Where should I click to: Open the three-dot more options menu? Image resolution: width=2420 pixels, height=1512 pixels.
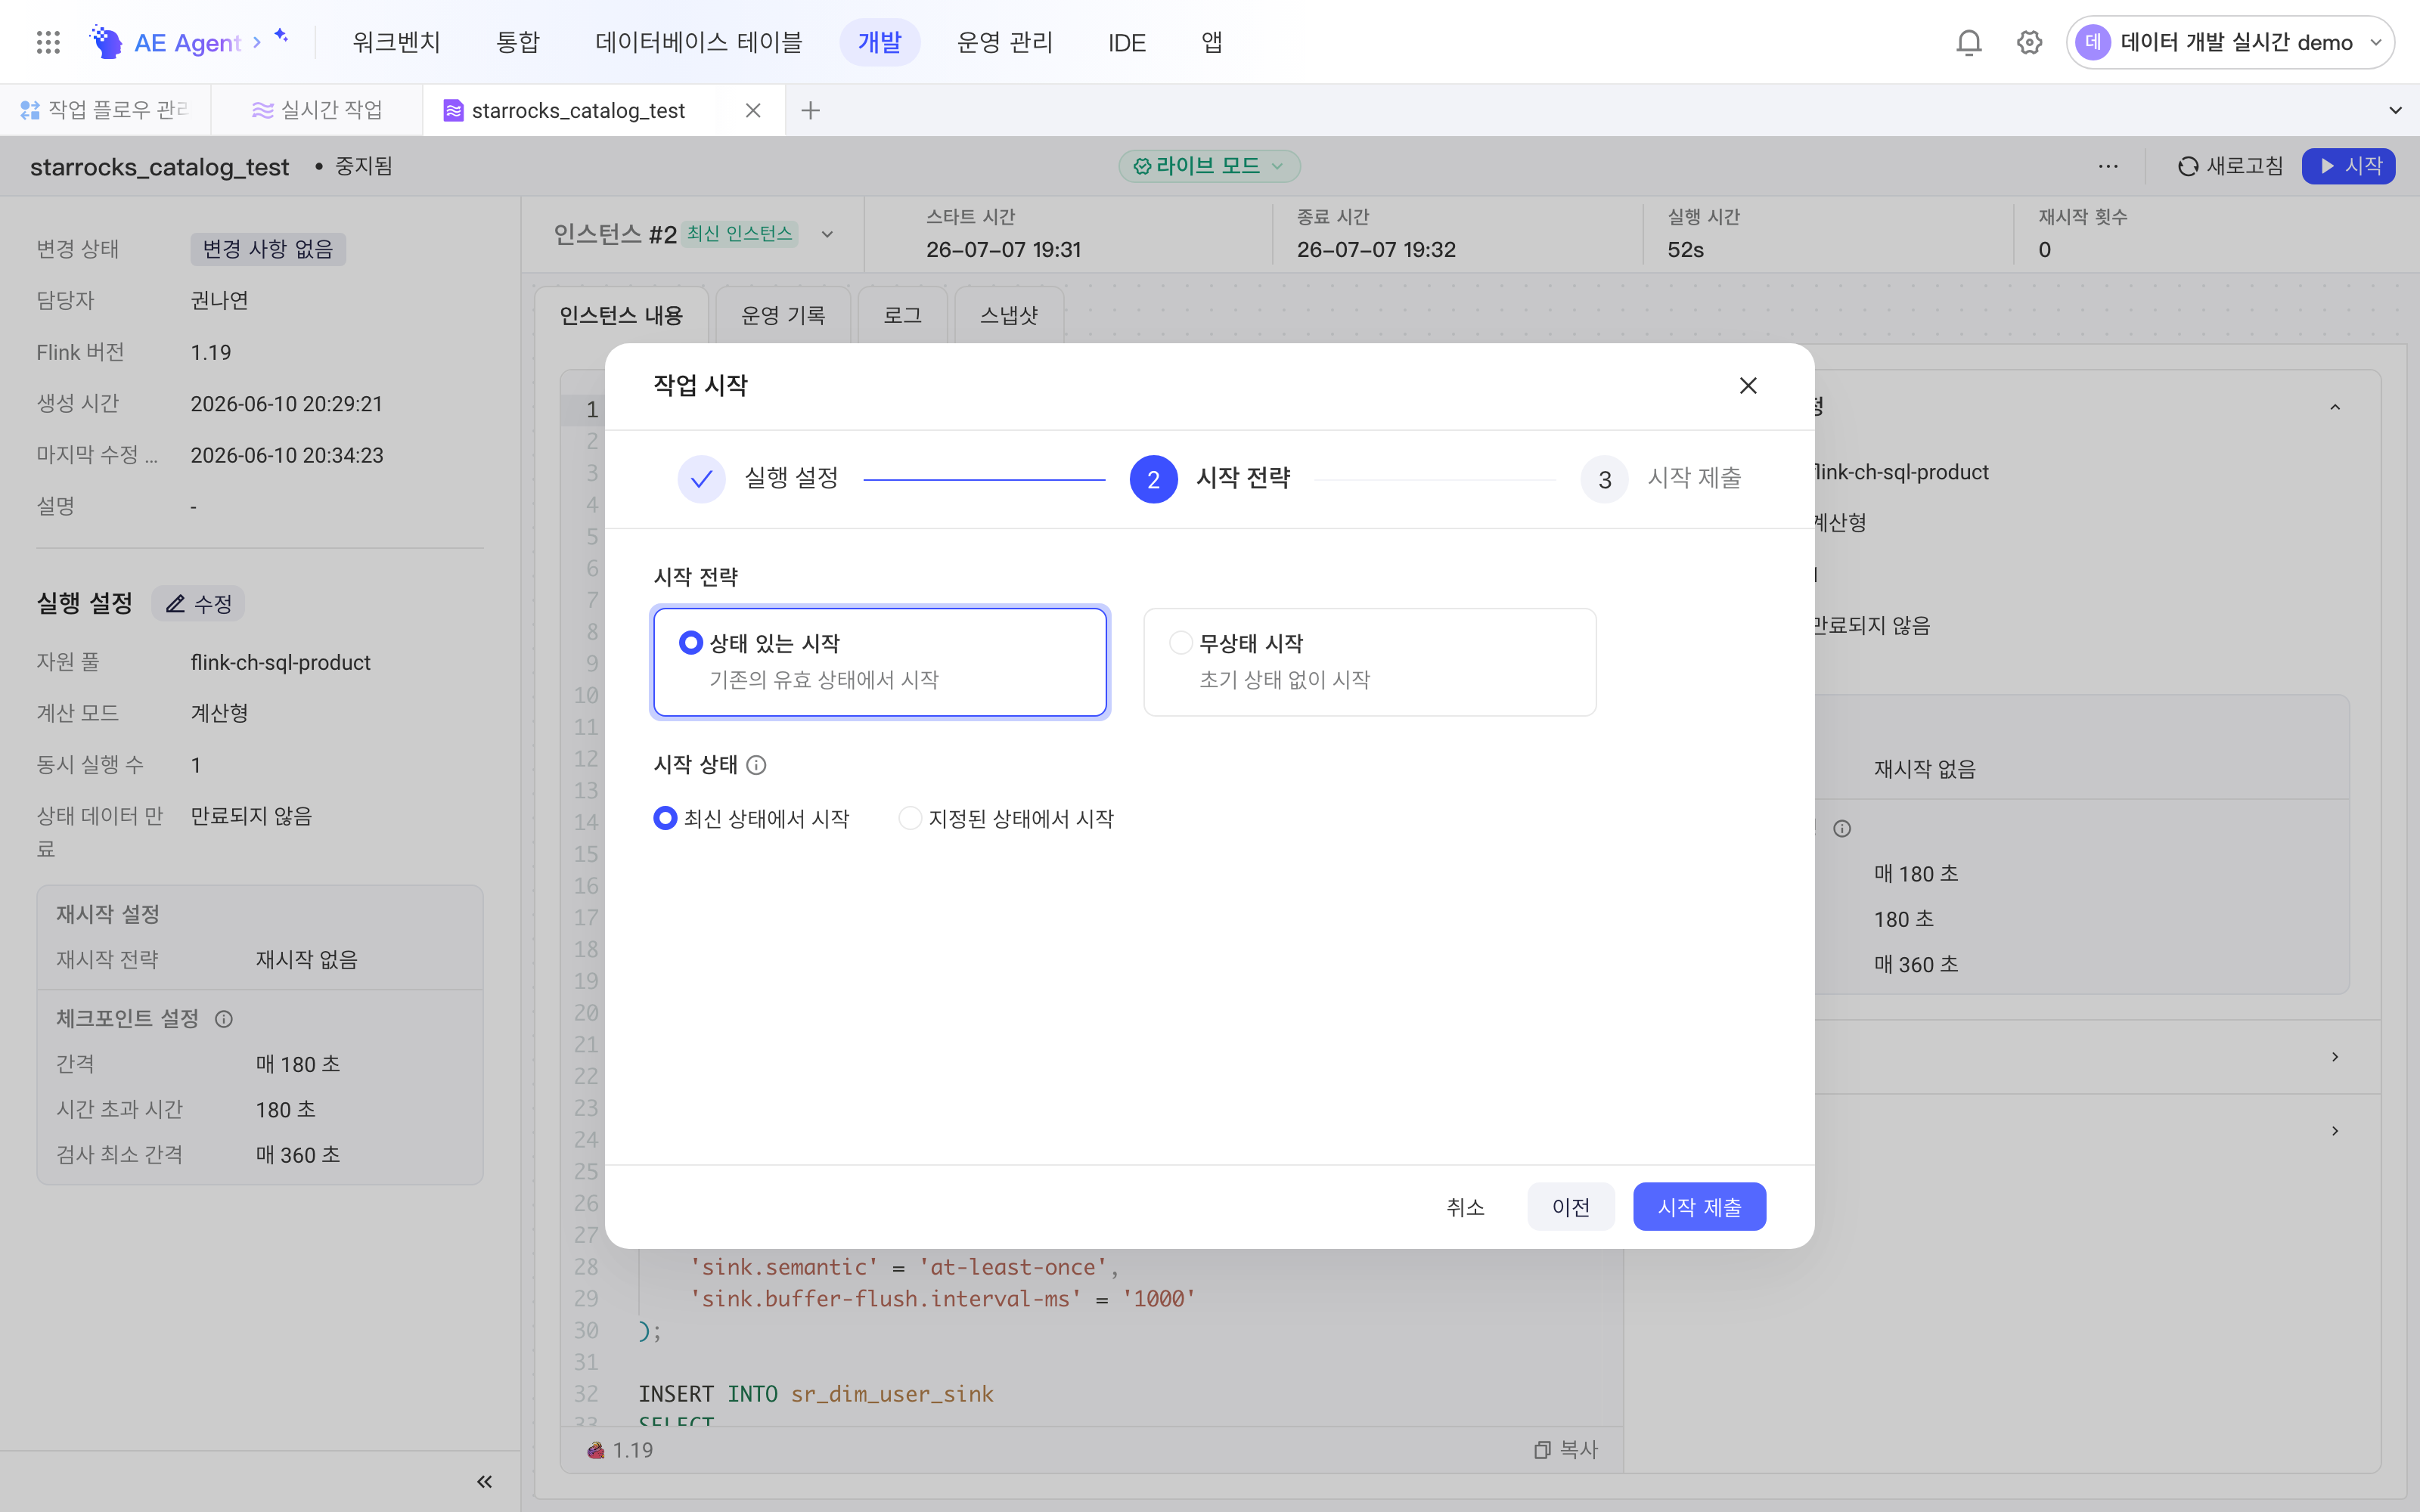(x=2108, y=166)
